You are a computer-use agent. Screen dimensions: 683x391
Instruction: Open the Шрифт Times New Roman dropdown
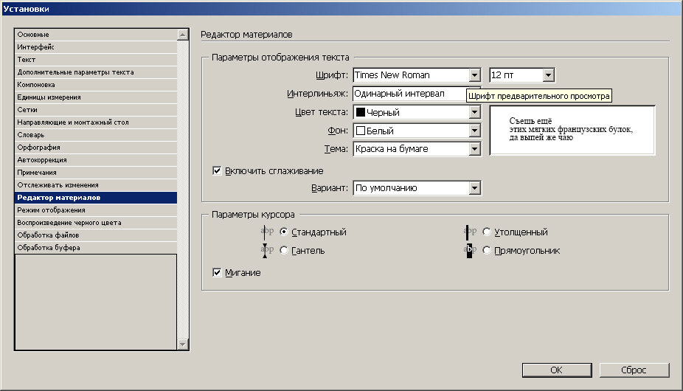coord(474,75)
